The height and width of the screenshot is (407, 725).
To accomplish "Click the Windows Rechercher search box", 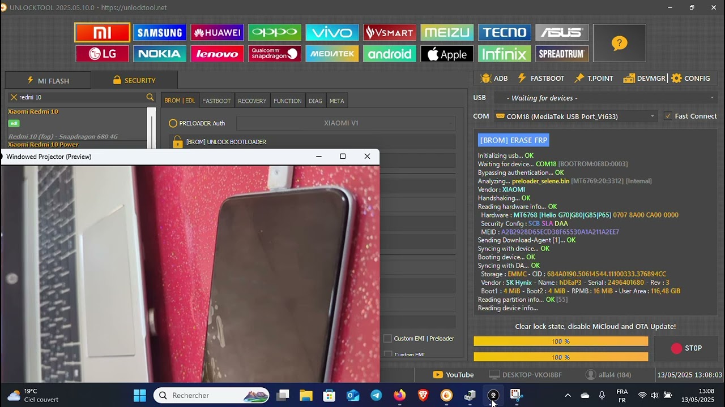I will 212,395.
